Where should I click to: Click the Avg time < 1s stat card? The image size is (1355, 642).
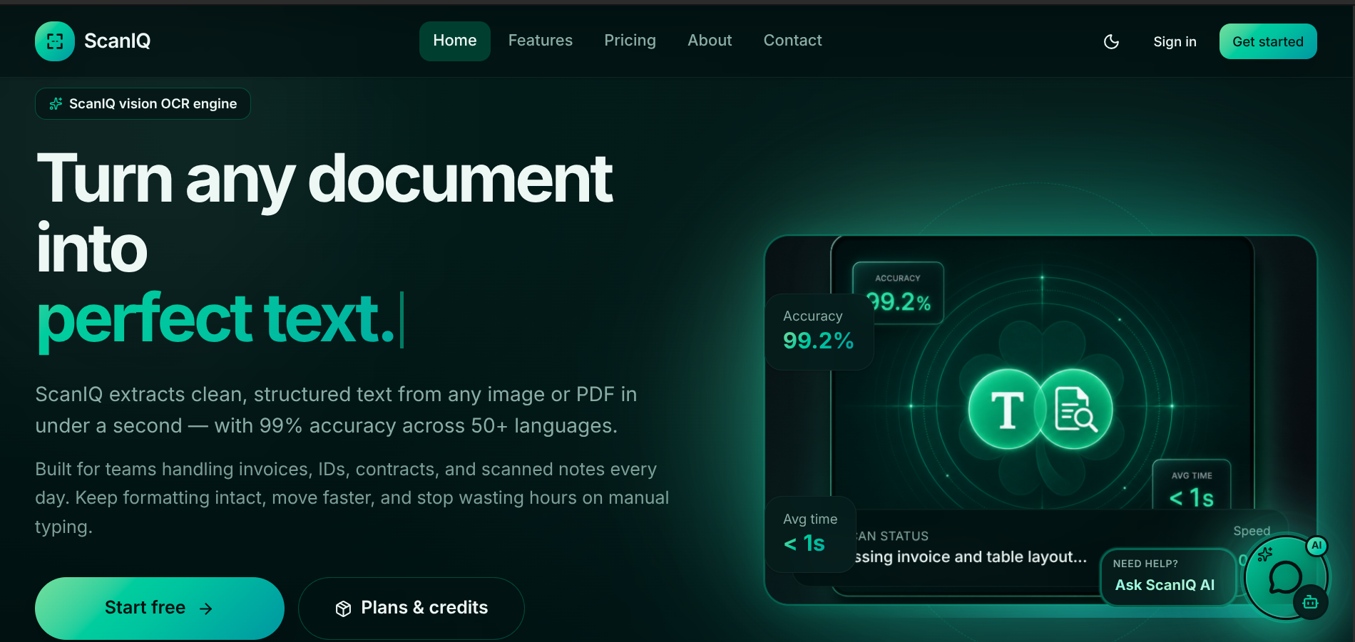tap(810, 534)
